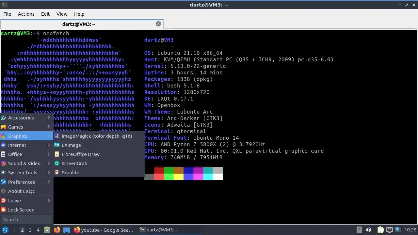This screenshot has width=418, height=235.
Task: Click the Games controller icon in menu
Action: pyautogui.click(x=3, y=127)
